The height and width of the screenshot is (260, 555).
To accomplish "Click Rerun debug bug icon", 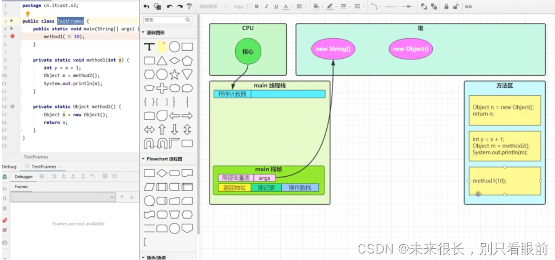I will (x=5, y=176).
